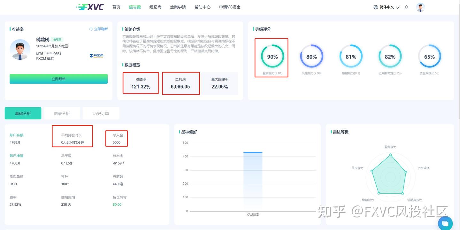Click the 账户净值 label
This screenshot has width=460, height=230.
point(16,156)
